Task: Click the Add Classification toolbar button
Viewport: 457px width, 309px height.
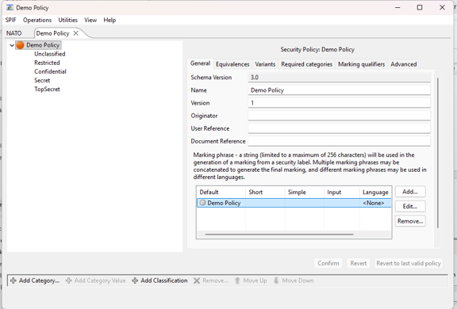Action: pos(159,280)
